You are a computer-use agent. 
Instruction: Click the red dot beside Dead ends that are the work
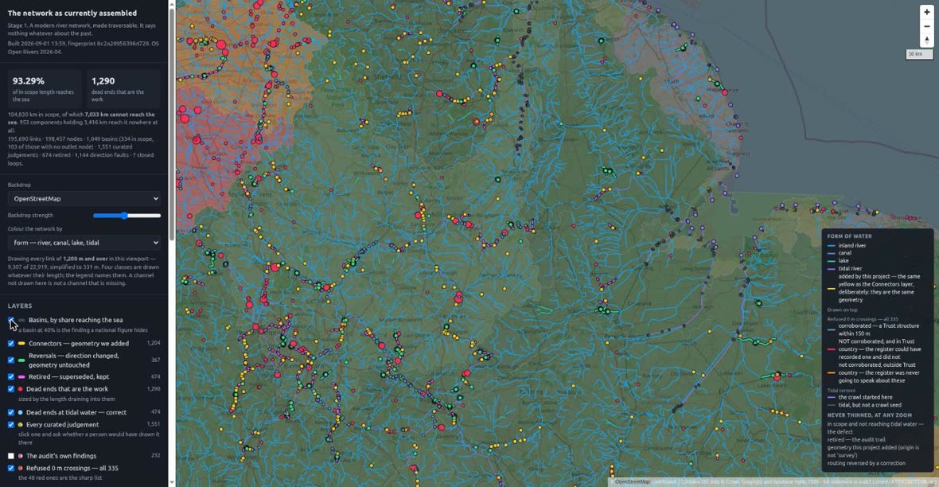click(21, 389)
